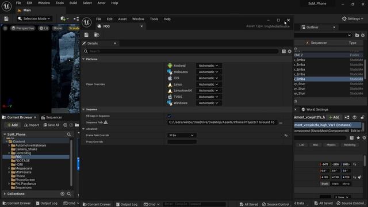This screenshot has width=368, height=207.
Task: Click Source Control in FOG window status bar
Action: [276, 204]
